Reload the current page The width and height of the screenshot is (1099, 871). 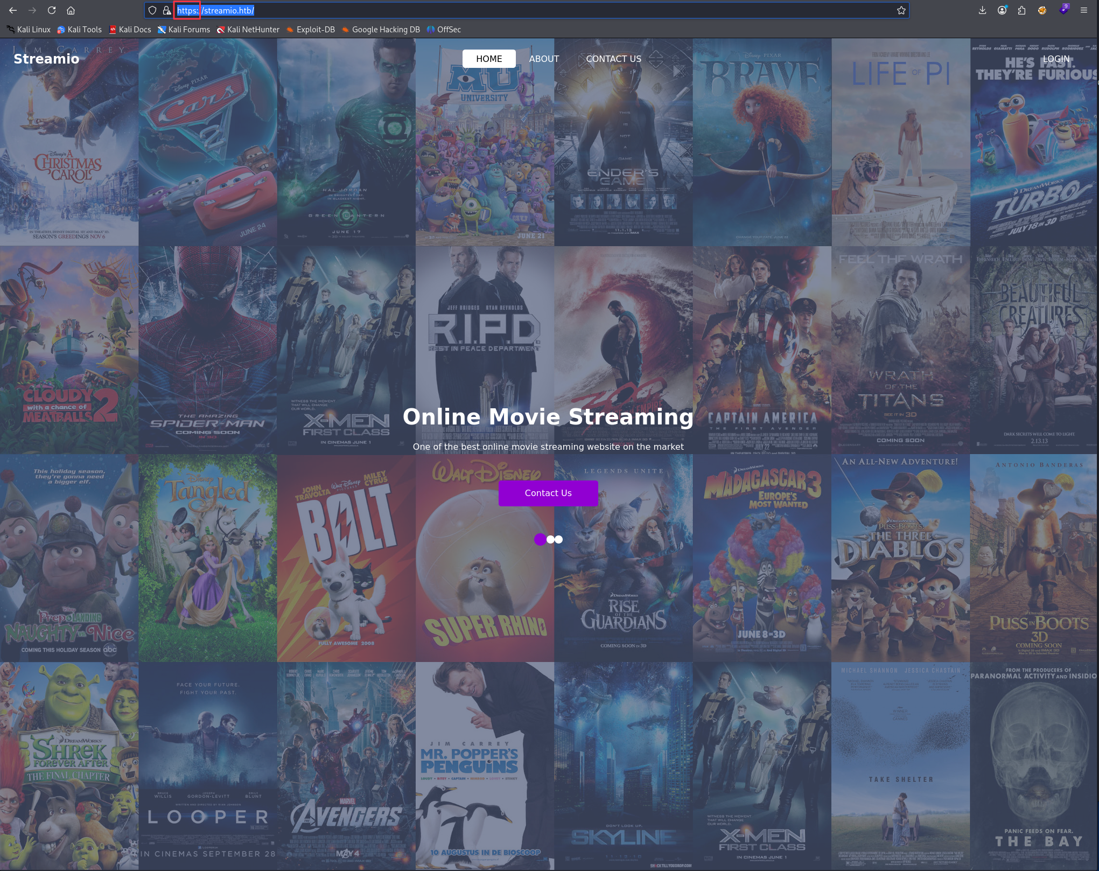(x=52, y=10)
